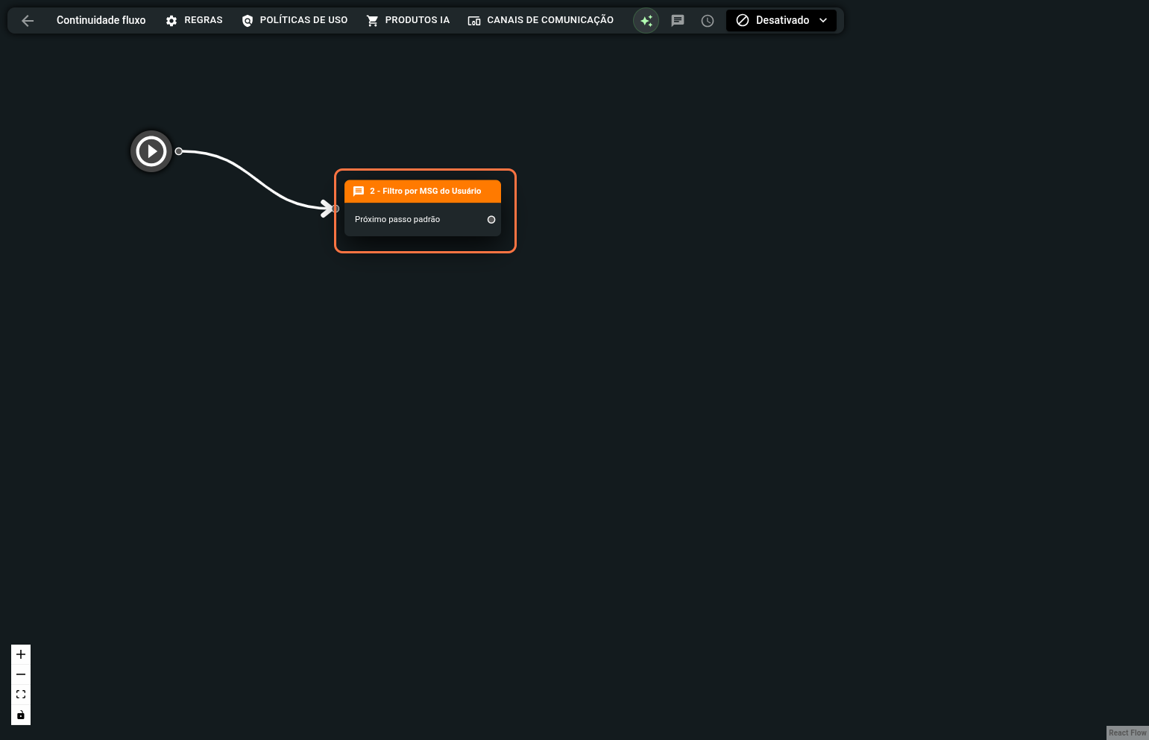Open the PRODUTOS IA section
The image size is (1149, 740).
point(408,21)
